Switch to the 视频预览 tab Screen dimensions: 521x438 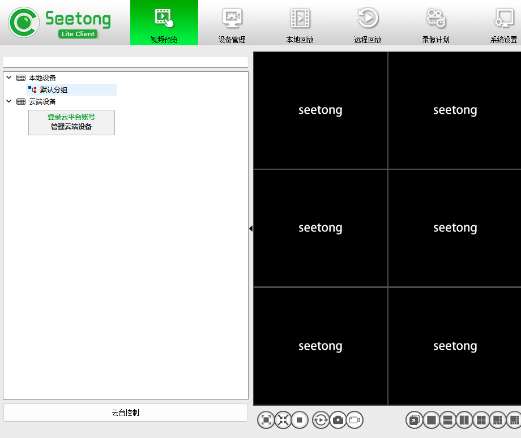click(x=164, y=23)
